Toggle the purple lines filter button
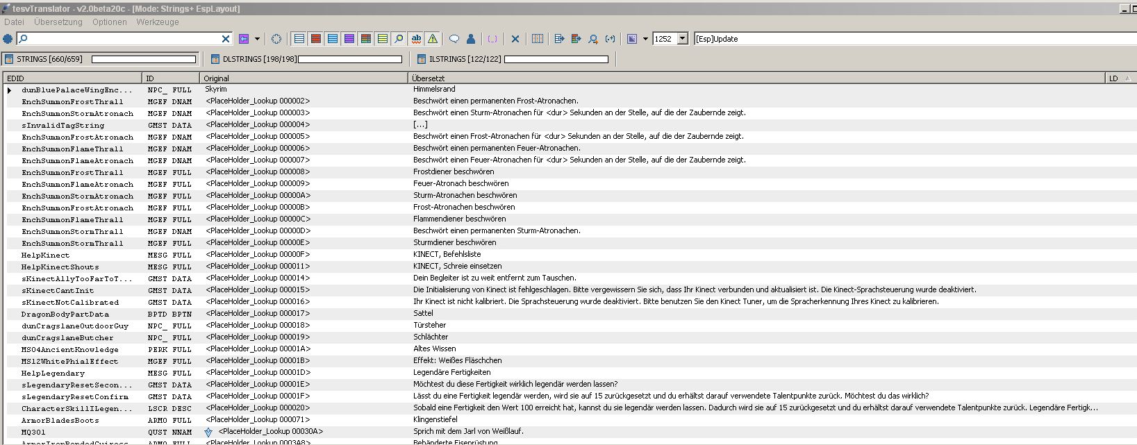 tap(349, 39)
